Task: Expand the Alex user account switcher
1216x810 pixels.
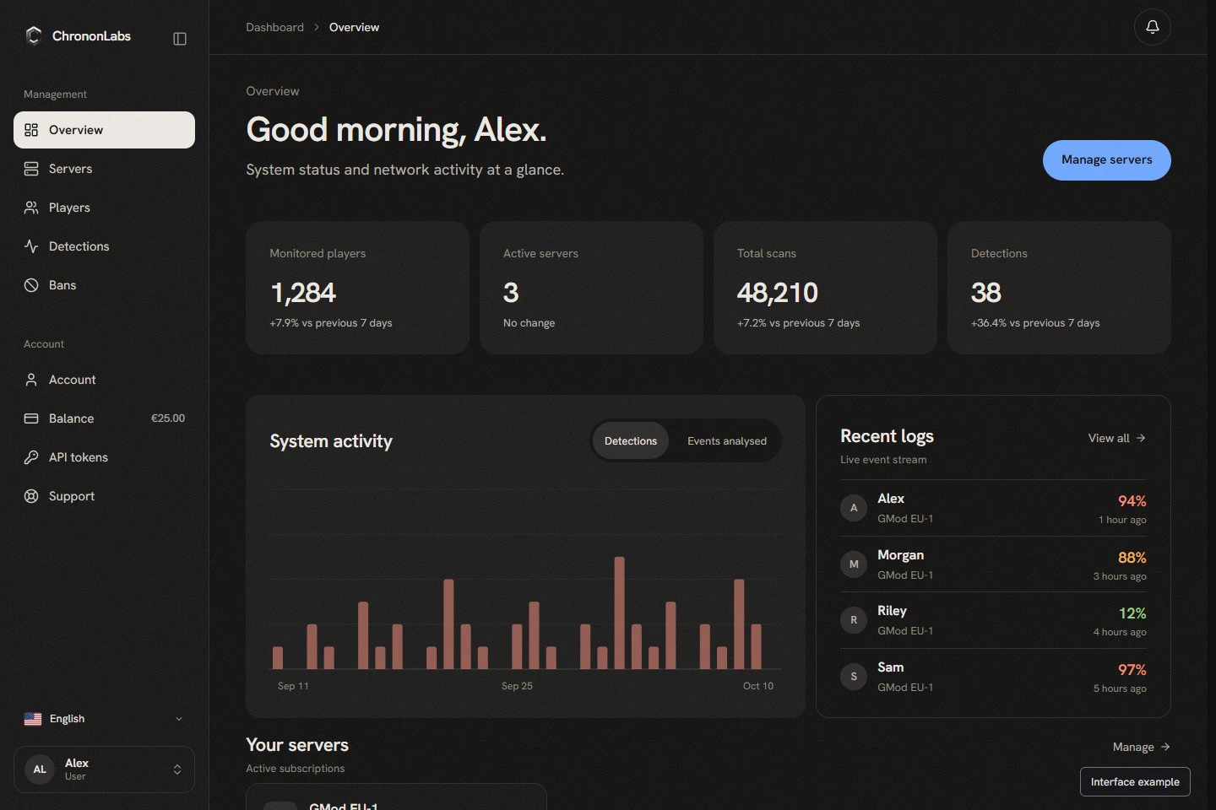Action: [104, 769]
